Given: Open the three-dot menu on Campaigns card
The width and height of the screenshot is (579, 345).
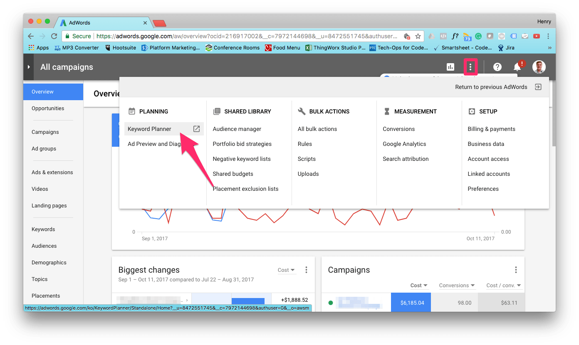Looking at the screenshot, I should point(516,270).
